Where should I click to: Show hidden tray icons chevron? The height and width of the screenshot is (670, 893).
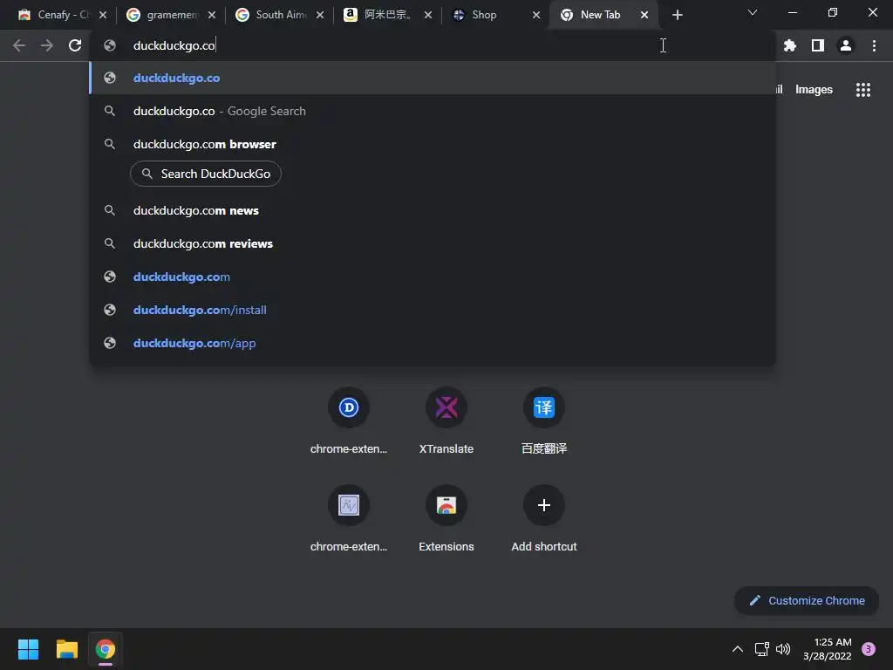738,649
